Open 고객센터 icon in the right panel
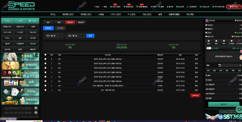The image size is (242, 122). (231, 42)
